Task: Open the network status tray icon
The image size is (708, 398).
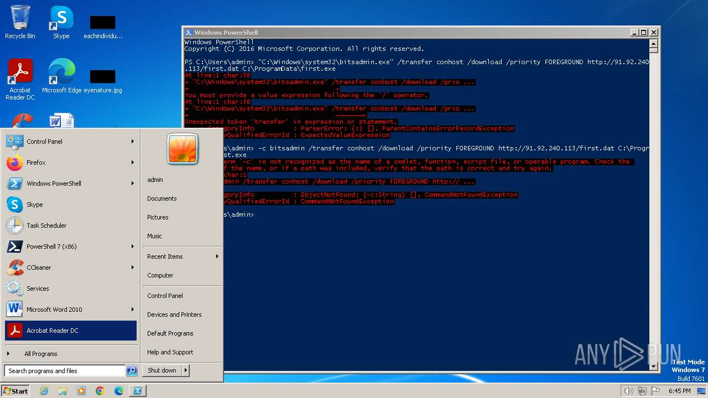Action: [641, 391]
